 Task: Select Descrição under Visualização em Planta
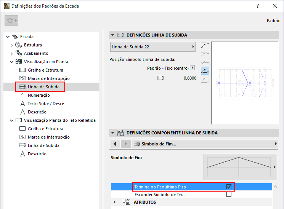(37, 112)
